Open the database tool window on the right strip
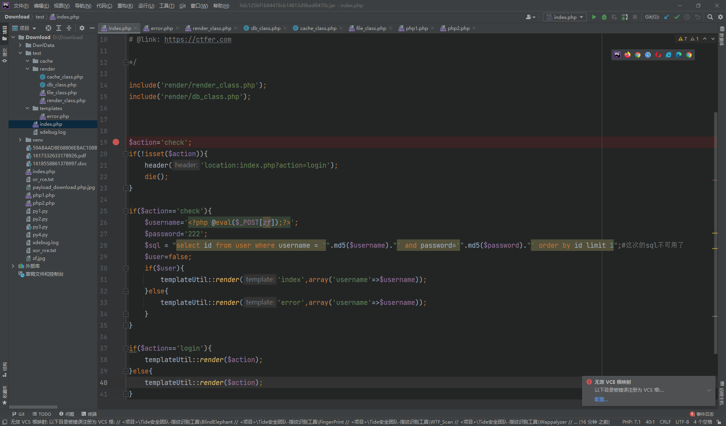Screen dimensions: 726x426 722,36
